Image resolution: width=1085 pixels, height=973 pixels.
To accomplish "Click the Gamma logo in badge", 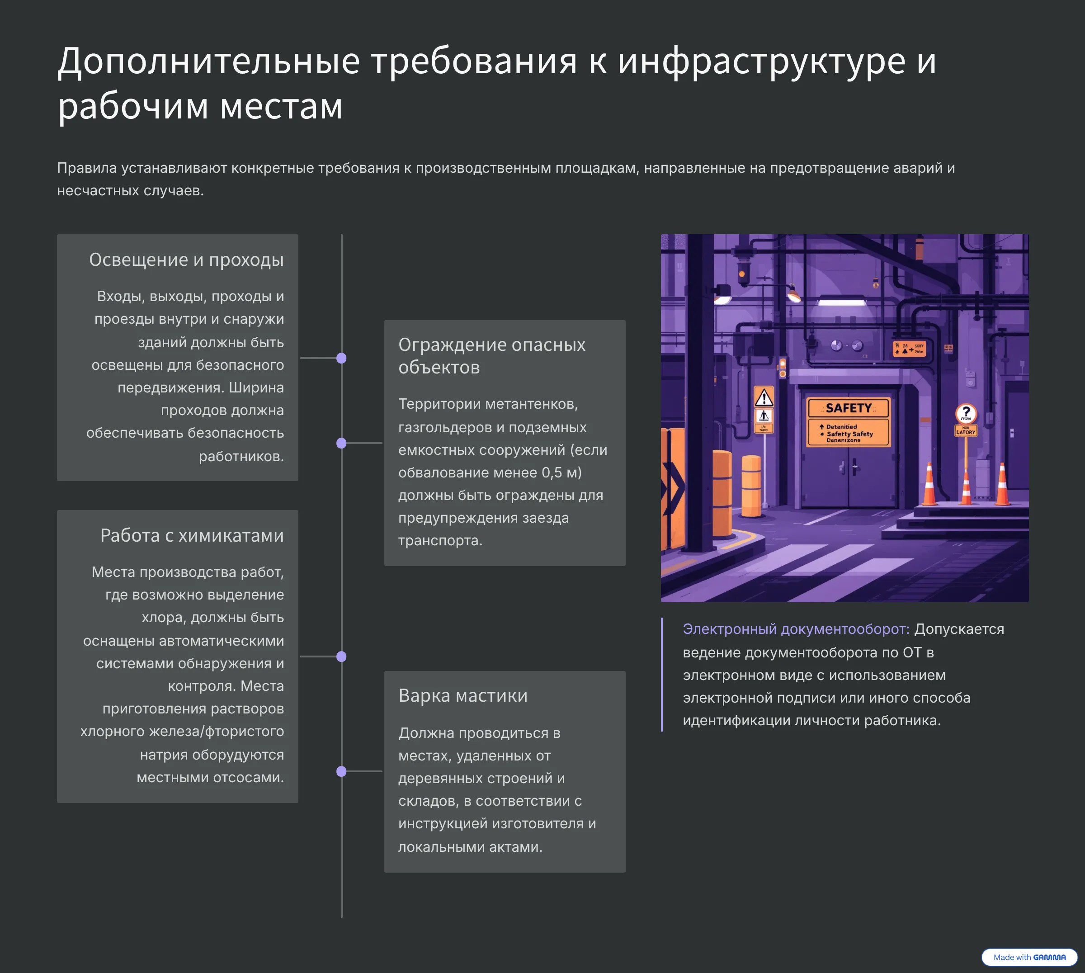I will click(x=1049, y=957).
